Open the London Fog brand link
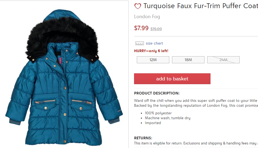Screen dimensions: 258x148 (147, 17)
